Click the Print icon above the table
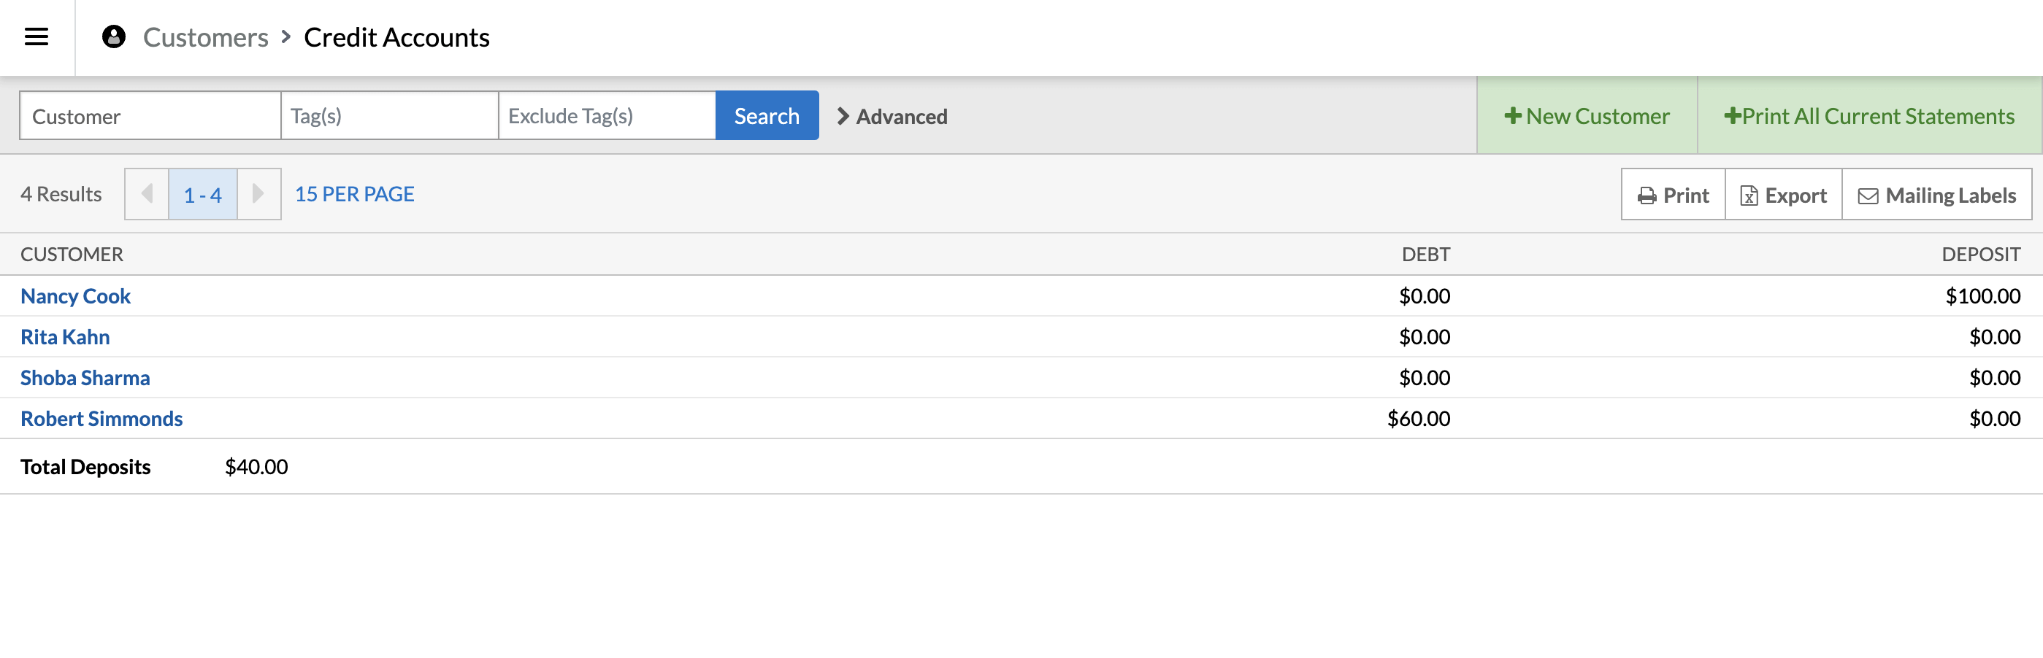Viewport: 2043px width, 658px height. [x=1647, y=194]
